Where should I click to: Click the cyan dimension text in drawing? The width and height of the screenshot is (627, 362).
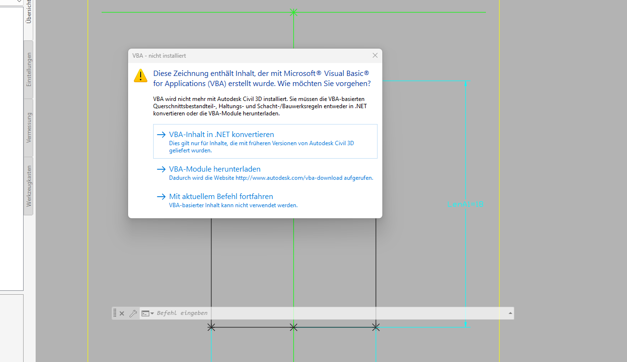(465, 204)
